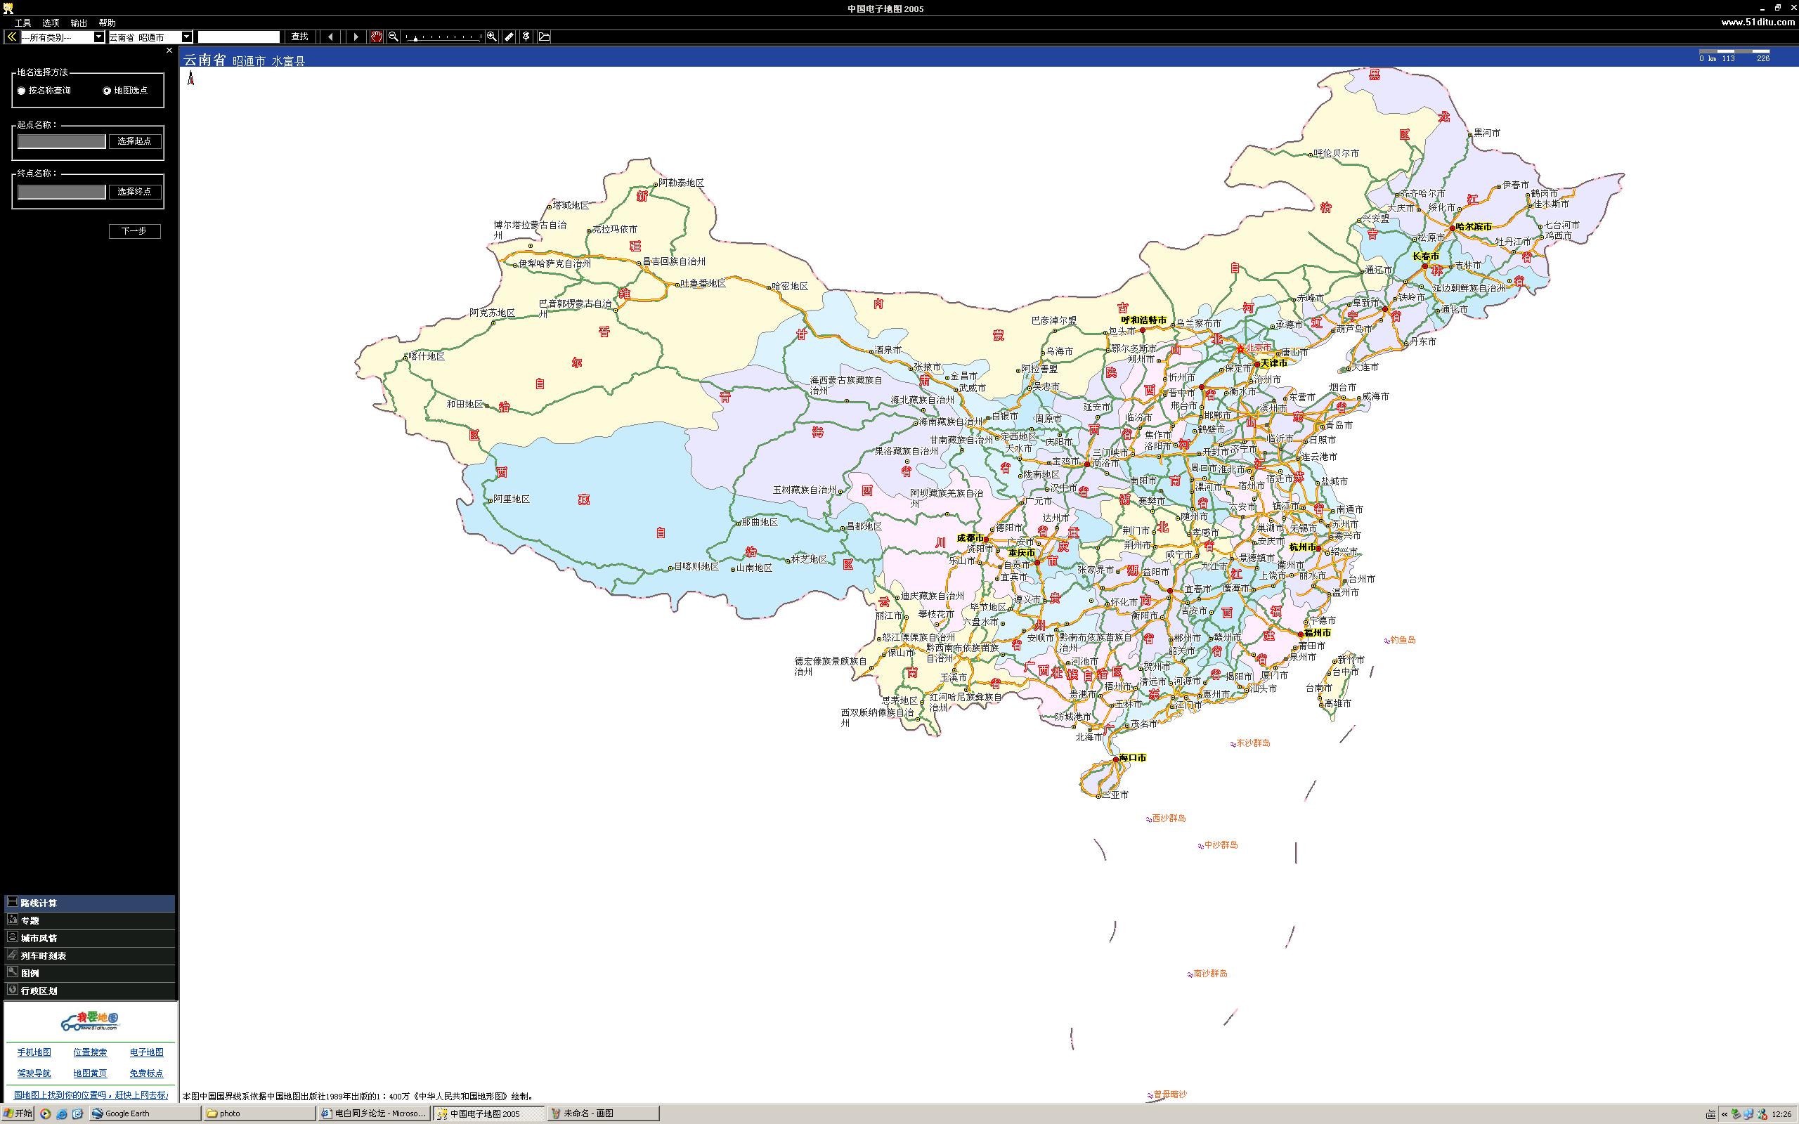Open the 输出 menu
The height and width of the screenshot is (1124, 1799).
pos(79,23)
